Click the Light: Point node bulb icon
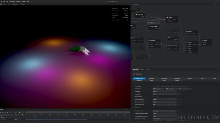The width and height of the screenshot is (220, 123). pos(136,14)
